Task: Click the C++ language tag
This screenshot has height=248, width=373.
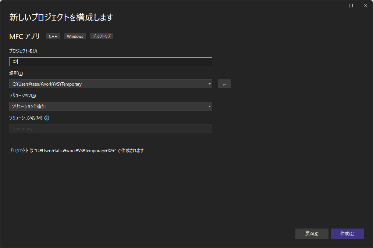Action: [53, 36]
